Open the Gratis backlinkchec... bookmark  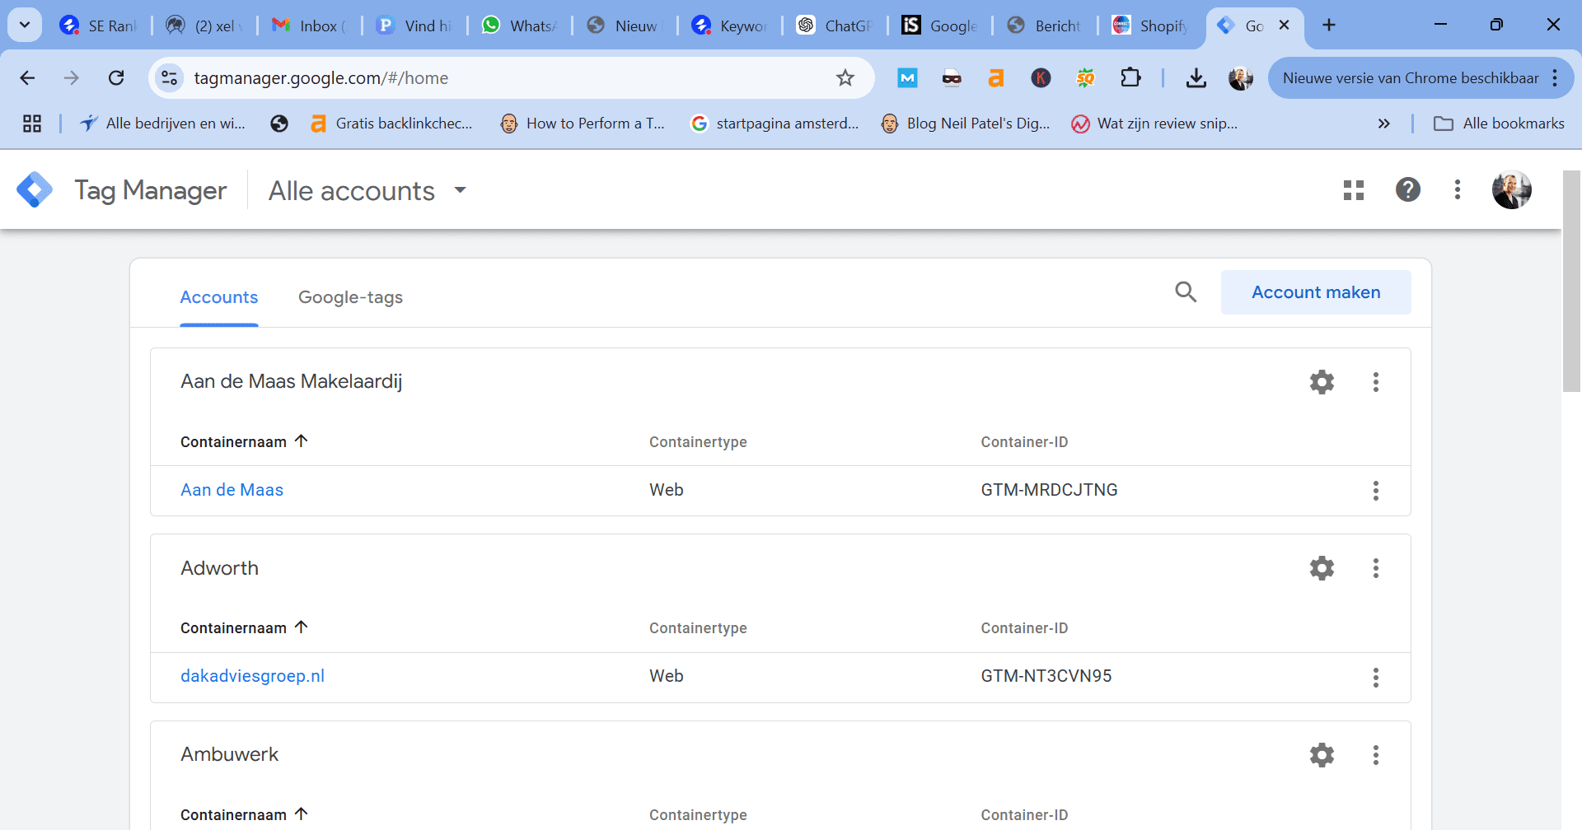click(391, 124)
